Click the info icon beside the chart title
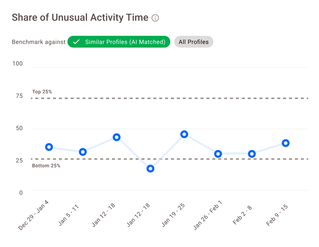The height and width of the screenshot is (247, 319). click(x=155, y=18)
